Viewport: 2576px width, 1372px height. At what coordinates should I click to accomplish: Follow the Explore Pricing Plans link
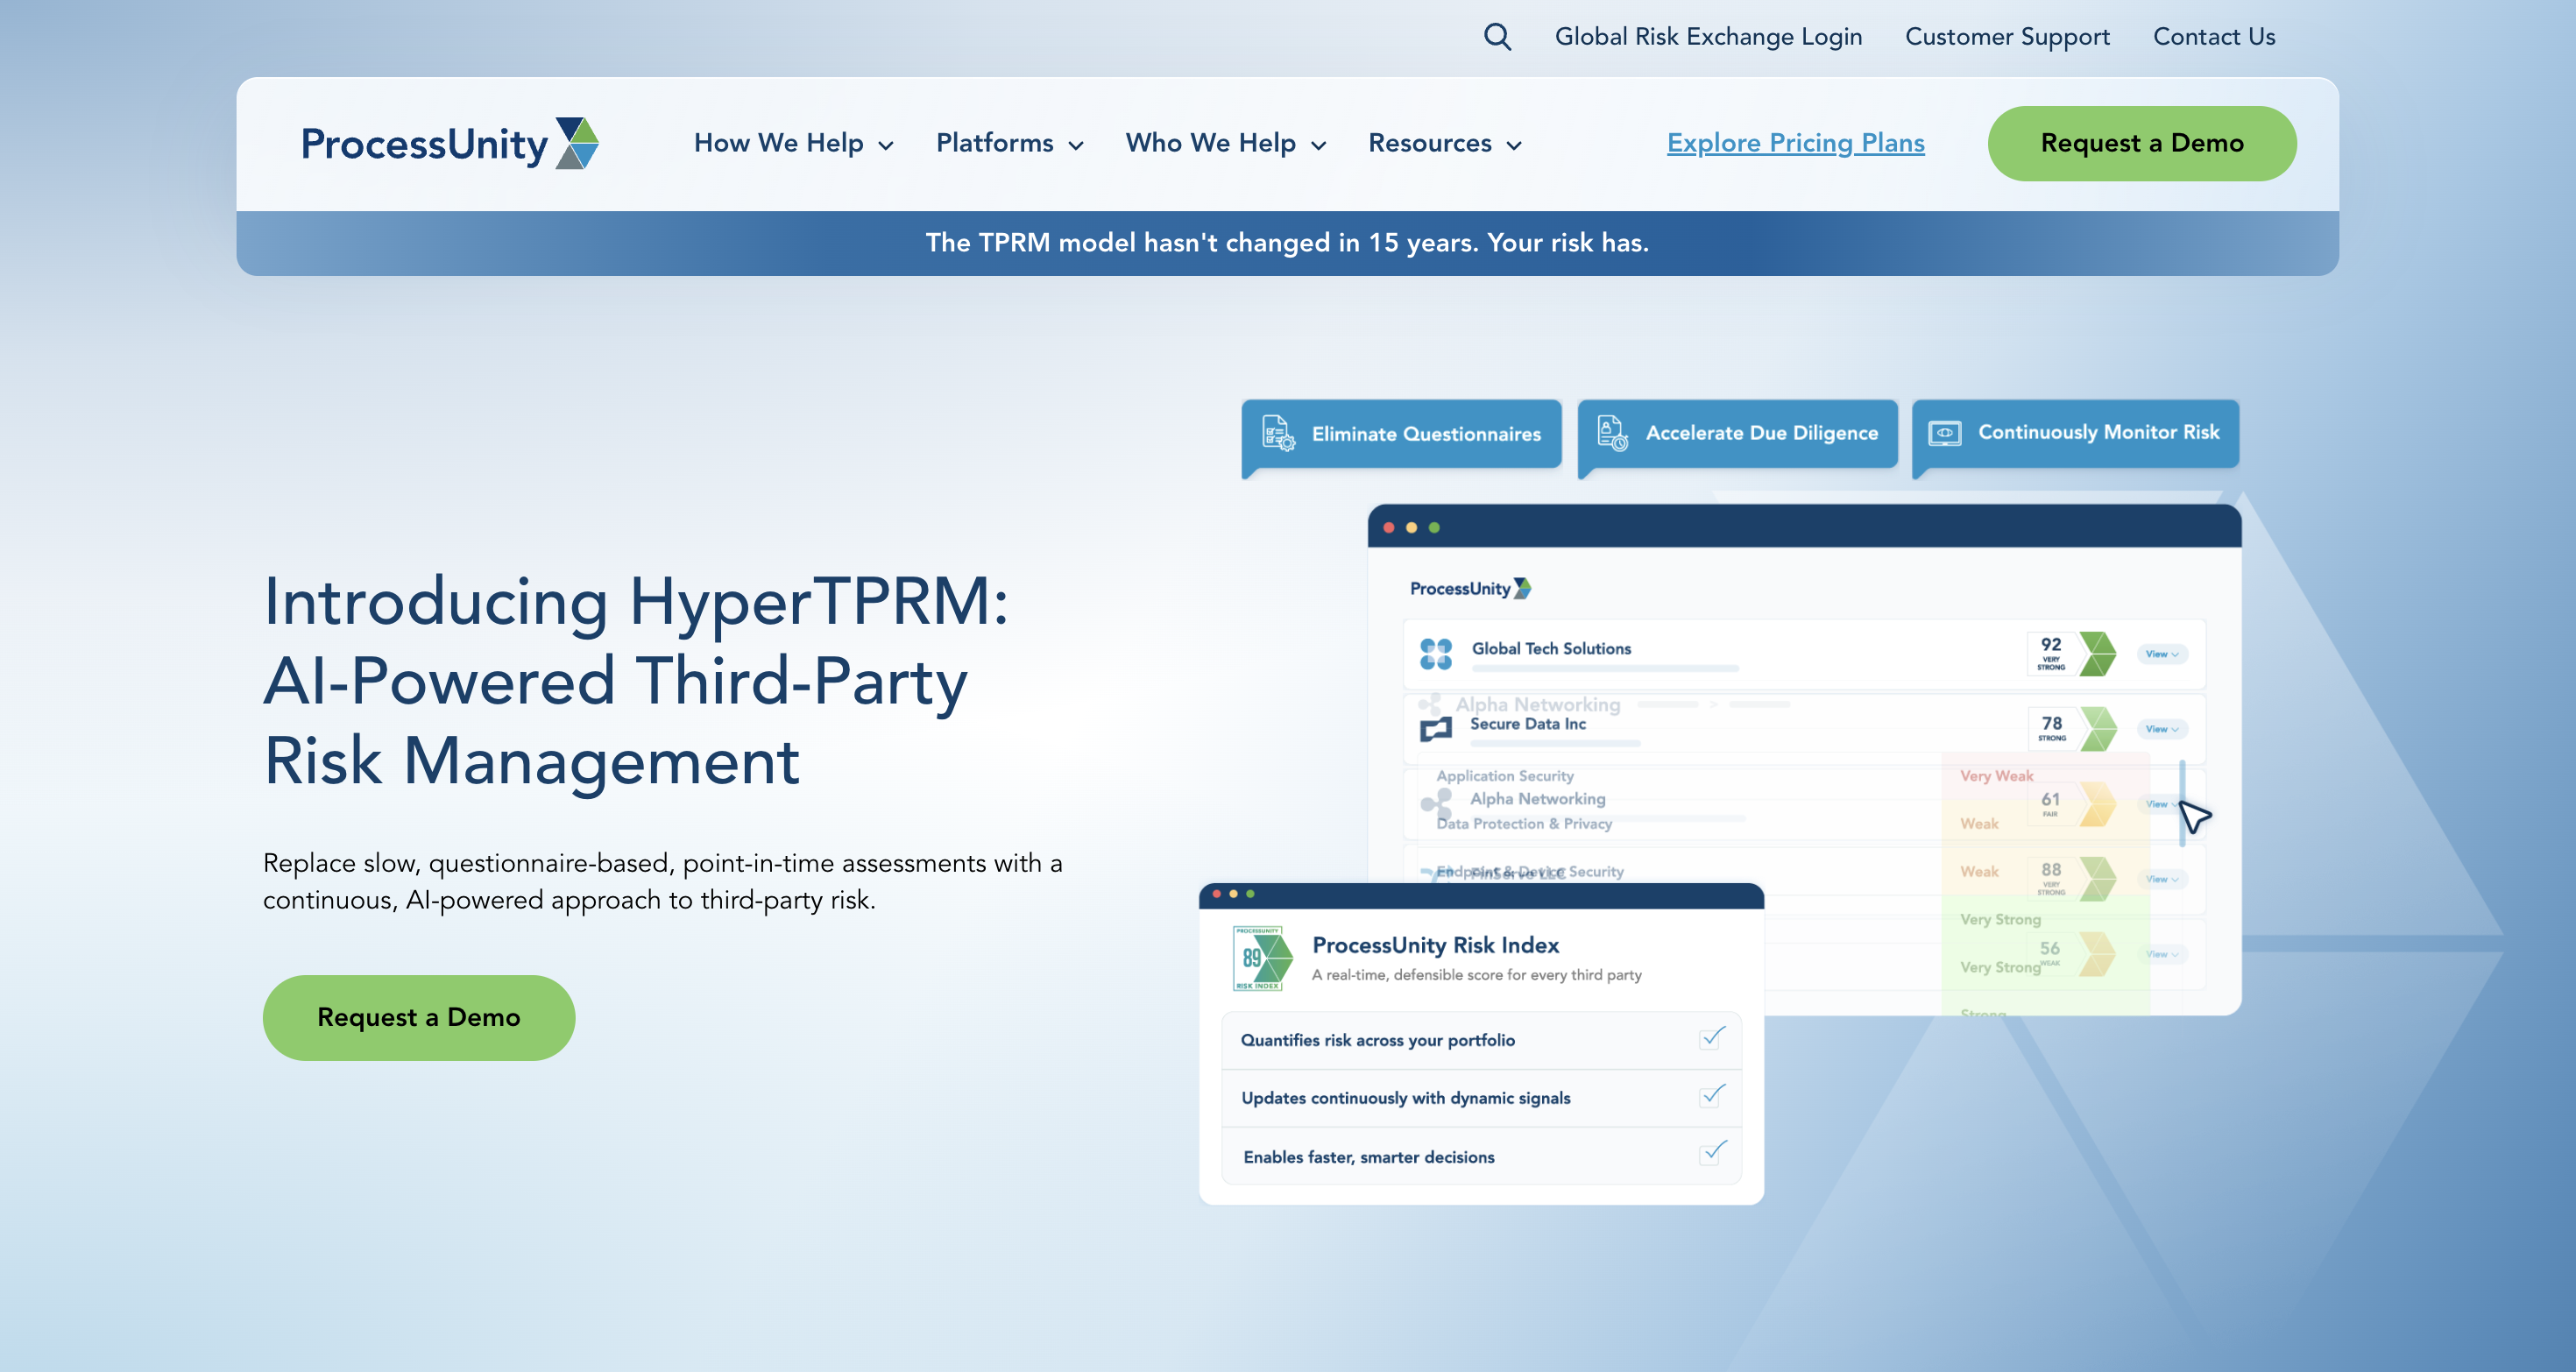(x=1795, y=144)
